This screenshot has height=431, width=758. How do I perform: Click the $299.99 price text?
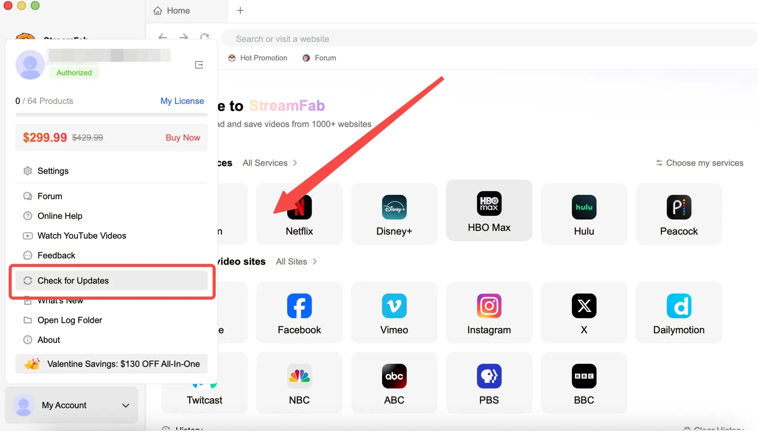coord(45,138)
